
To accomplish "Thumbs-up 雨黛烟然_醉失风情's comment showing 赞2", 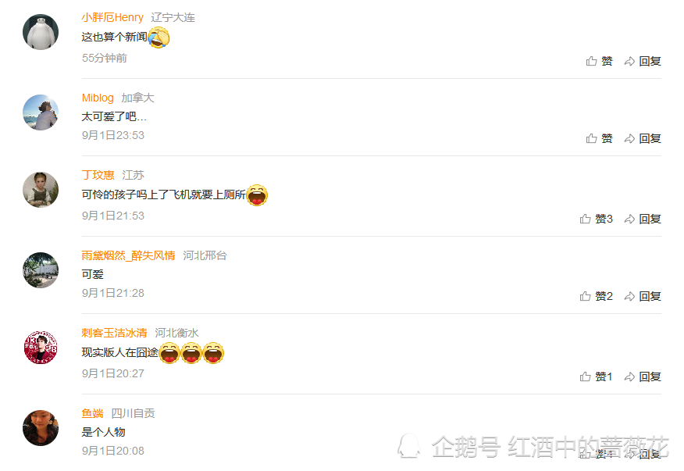I will click(x=597, y=296).
